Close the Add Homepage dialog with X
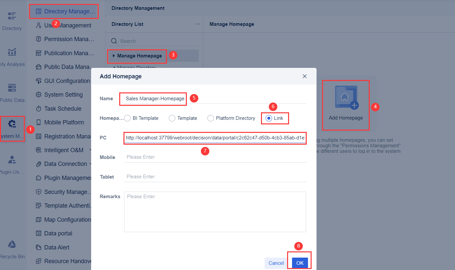 coord(305,76)
